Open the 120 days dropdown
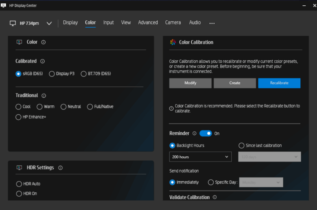 click(x=269, y=157)
